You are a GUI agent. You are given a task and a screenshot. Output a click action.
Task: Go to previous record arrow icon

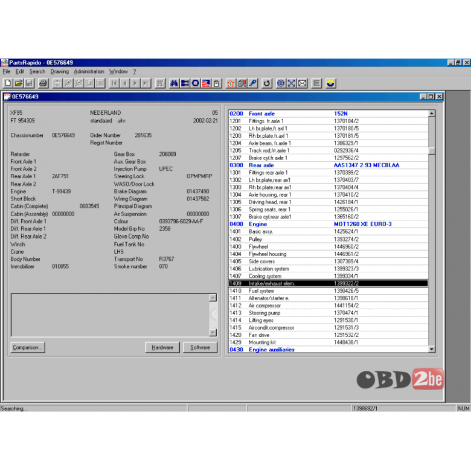124,83
